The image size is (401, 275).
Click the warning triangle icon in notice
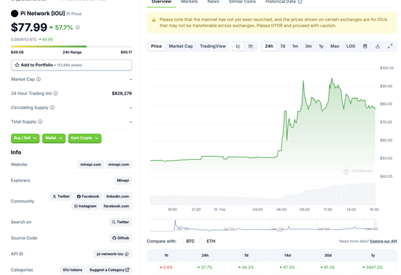click(154, 20)
